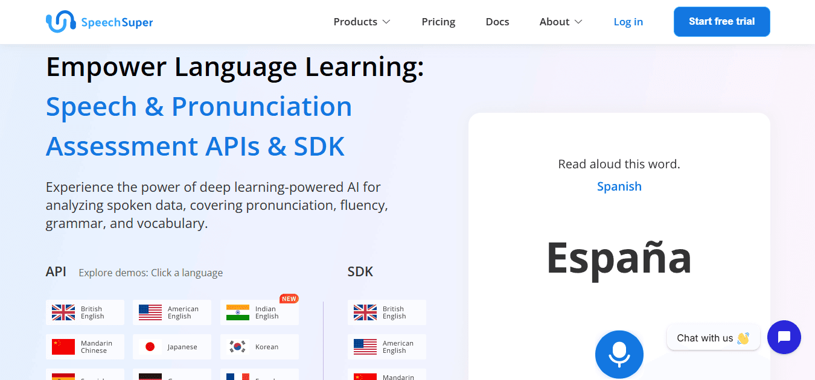
Task: Open the American English SDK option
Action: [387, 347]
